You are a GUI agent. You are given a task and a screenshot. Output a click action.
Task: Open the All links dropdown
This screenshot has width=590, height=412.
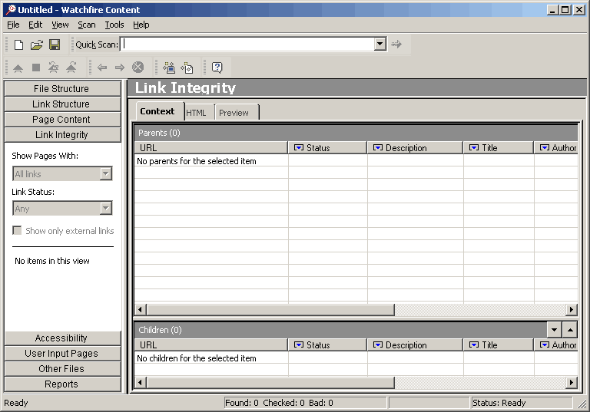click(x=106, y=173)
